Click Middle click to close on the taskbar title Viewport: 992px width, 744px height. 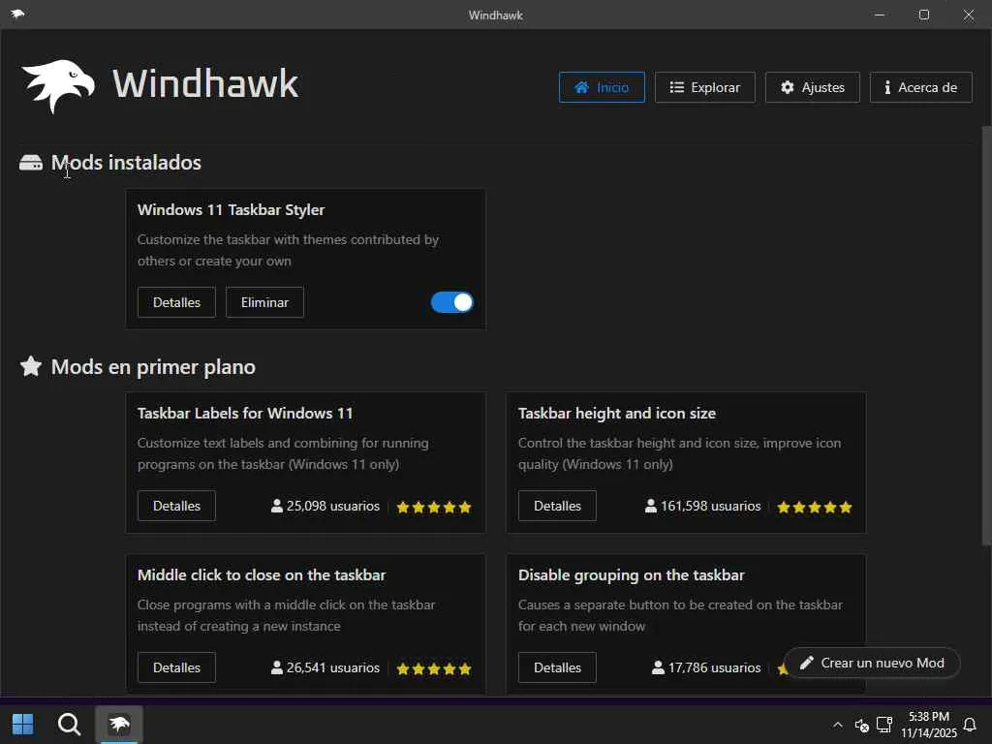coord(262,575)
